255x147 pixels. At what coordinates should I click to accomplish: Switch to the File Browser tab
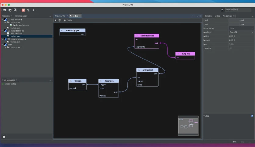[21, 16]
